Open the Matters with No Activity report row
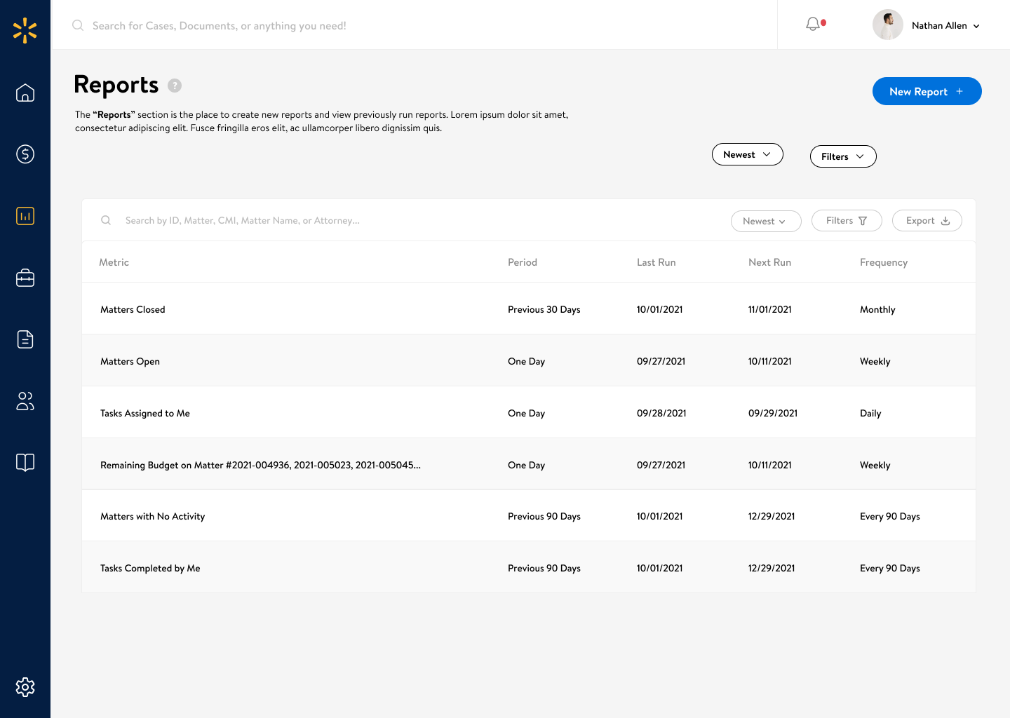The width and height of the screenshot is (1010, 718). [153, 517]
